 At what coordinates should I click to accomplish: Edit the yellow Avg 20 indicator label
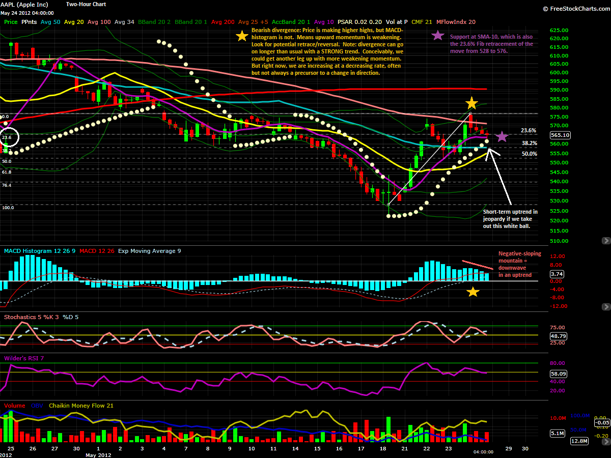click(74, 22)
